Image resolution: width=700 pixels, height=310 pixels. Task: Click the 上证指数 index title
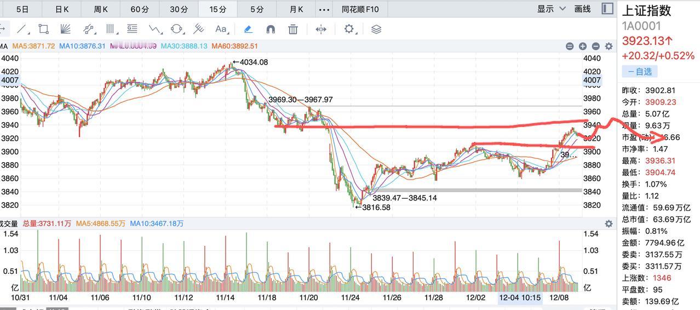click(x=646, y=10)
